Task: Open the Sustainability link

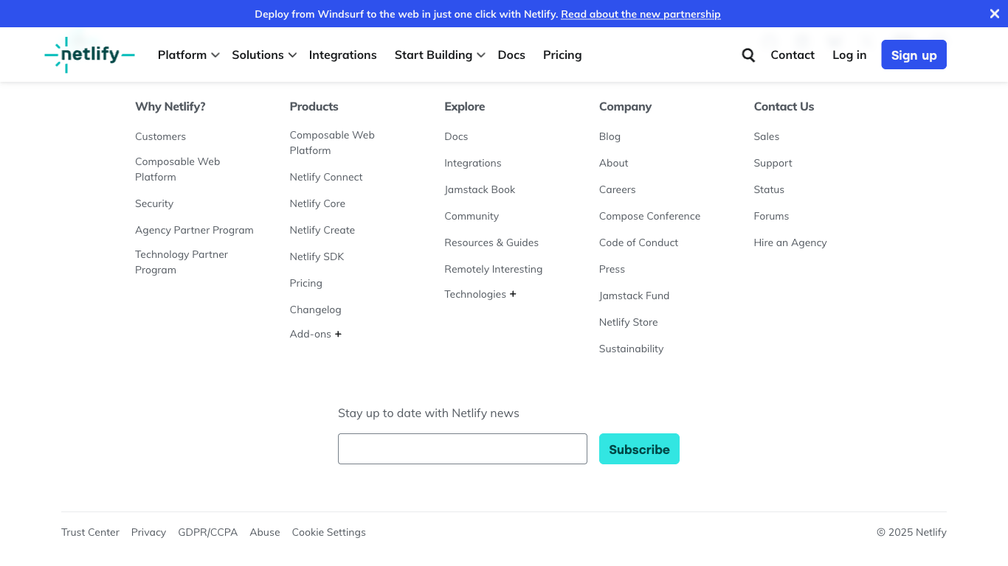Action: coord(632,349)
